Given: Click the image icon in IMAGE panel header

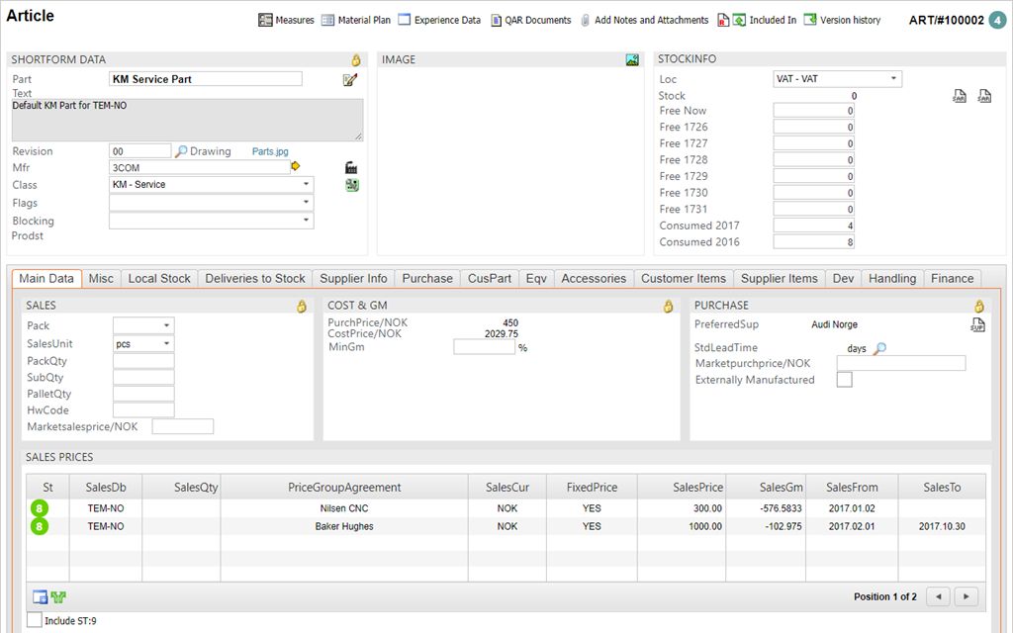Looking at the screenshot, I should coord(632,60).
